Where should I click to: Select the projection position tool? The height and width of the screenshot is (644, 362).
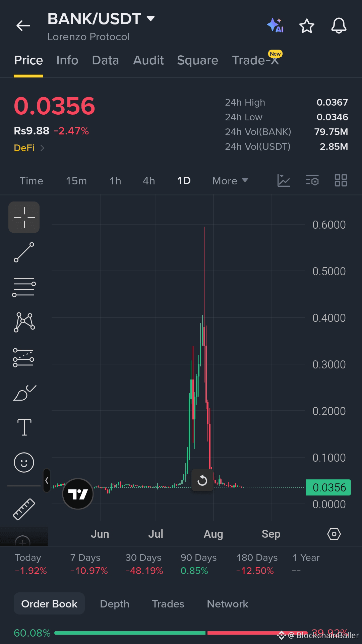[x=23, y=357]
